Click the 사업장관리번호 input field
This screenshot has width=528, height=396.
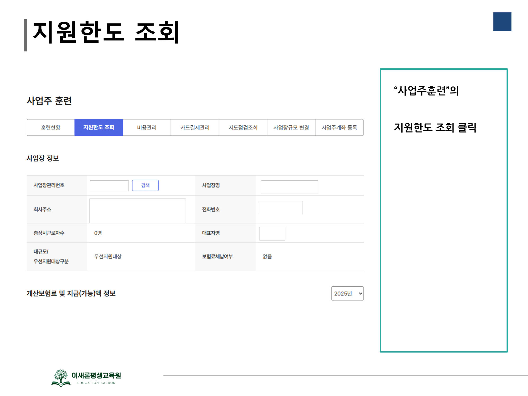(x=109, y=186)
